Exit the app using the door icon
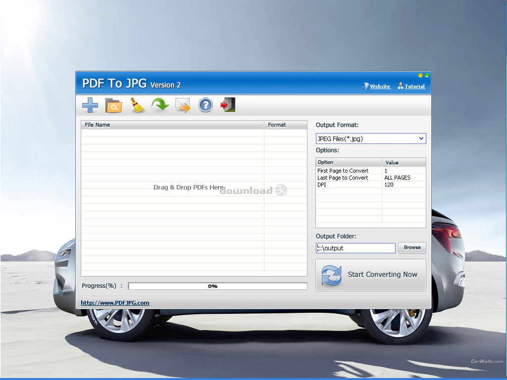The height and width of the screenshot is (380, 507). point(228,105)
